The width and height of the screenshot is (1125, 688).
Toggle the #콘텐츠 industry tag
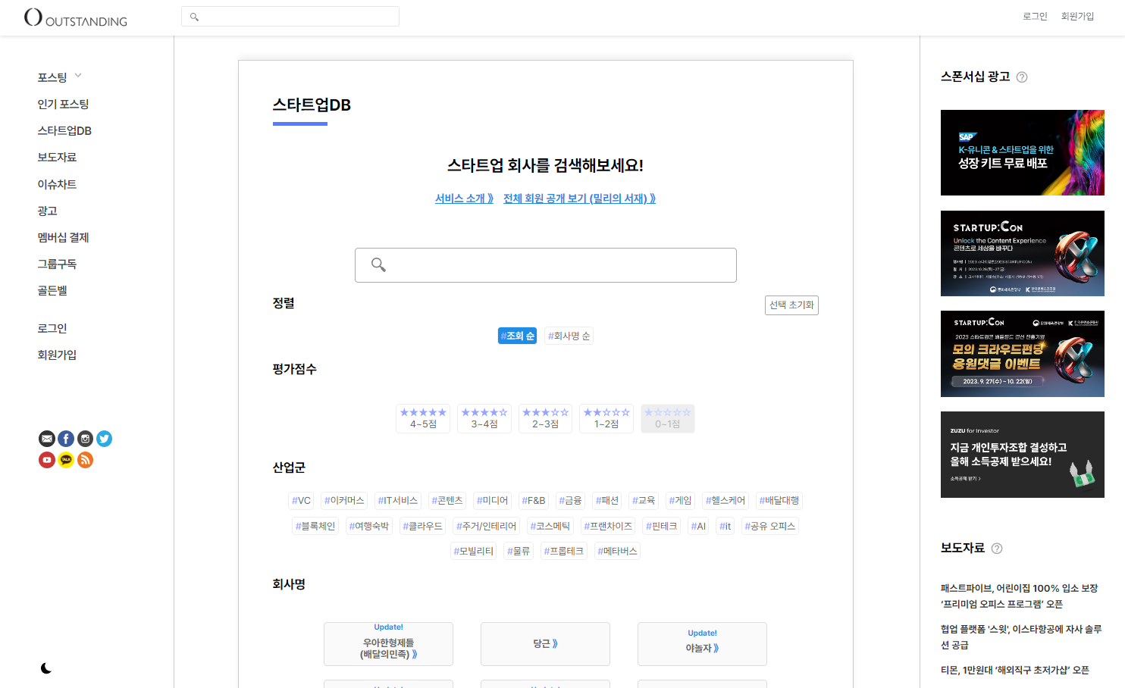[447, 501]
